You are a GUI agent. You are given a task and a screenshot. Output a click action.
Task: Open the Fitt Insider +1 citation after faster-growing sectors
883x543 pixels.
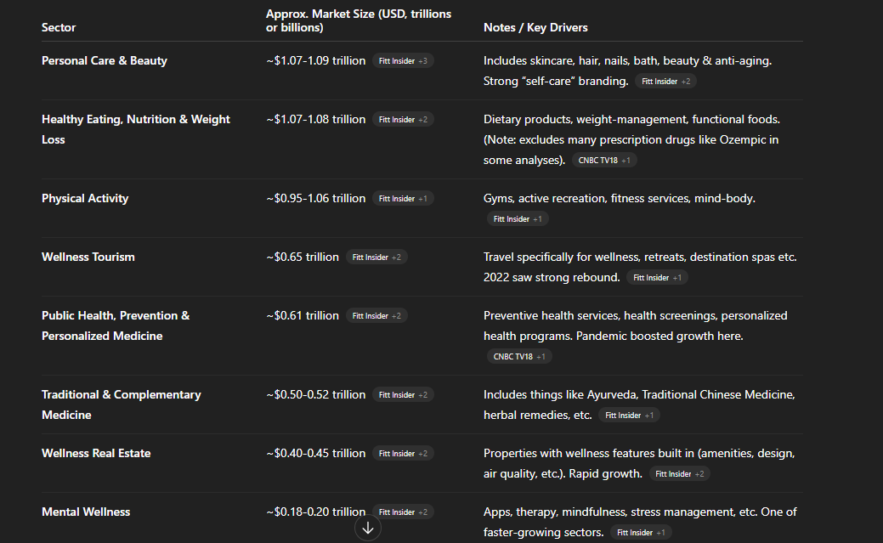(641, 532)
